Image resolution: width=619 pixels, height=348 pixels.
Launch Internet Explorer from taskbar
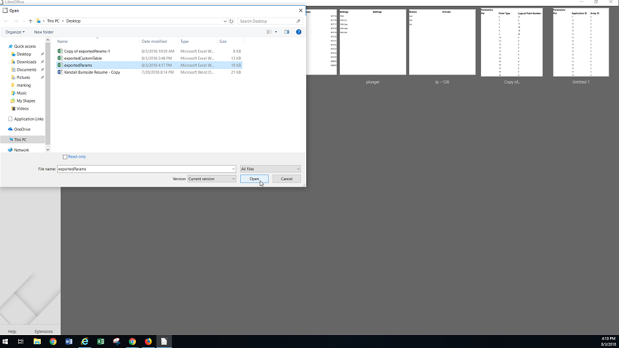85,342
